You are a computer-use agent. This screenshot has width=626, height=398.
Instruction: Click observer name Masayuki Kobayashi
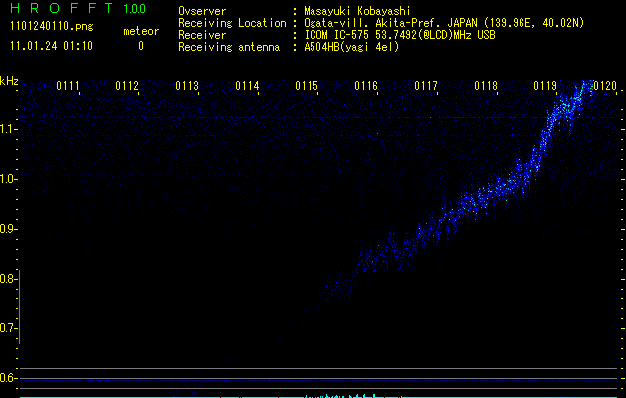pyautogui.click(x=357, y=11)
